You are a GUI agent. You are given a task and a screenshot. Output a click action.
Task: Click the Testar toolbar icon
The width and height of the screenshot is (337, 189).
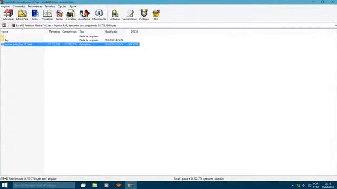coord(35,15)
